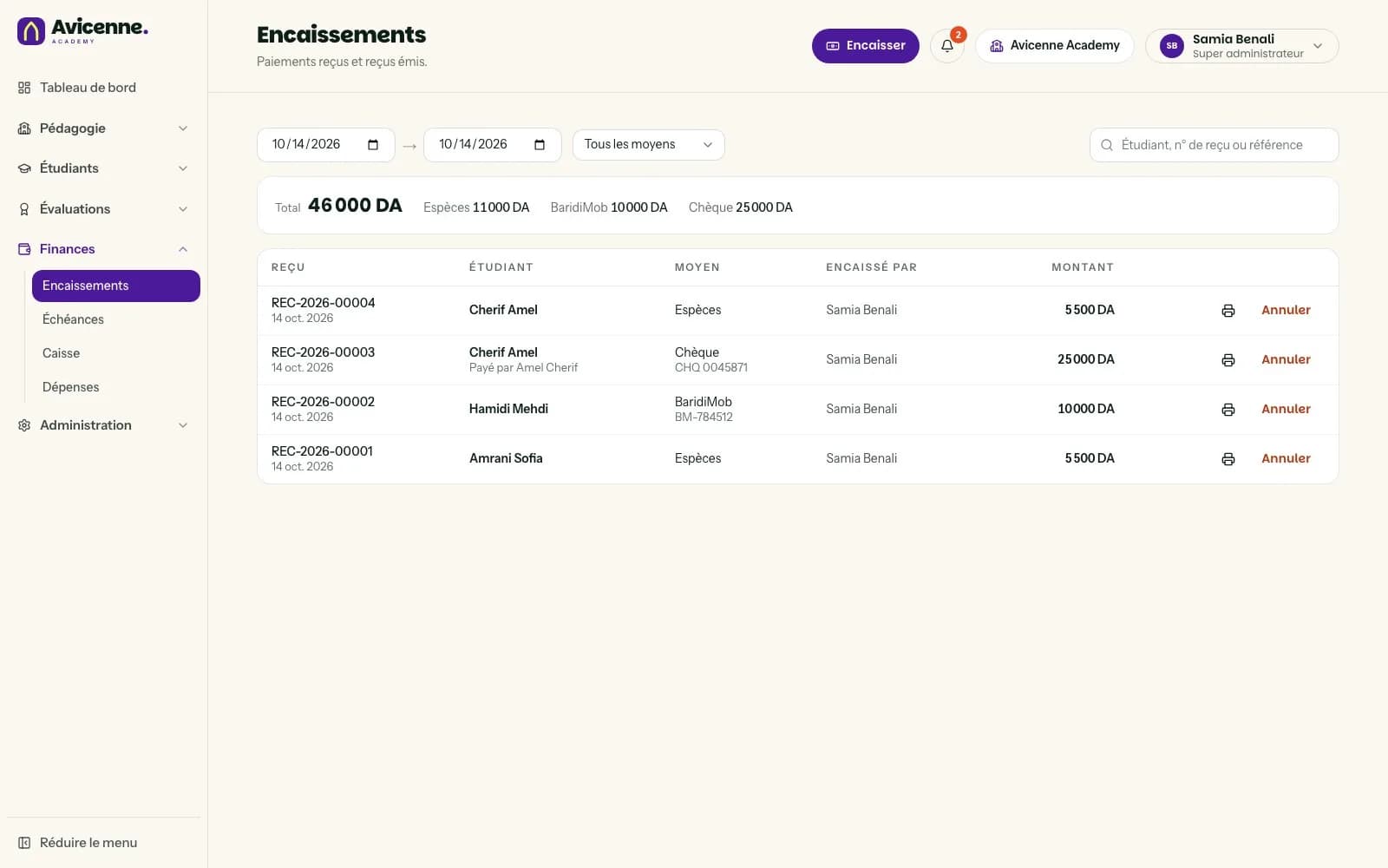Print receipt REC-2026-00001
Viewport: 1388px width, 868px height.
(1228, 459)
